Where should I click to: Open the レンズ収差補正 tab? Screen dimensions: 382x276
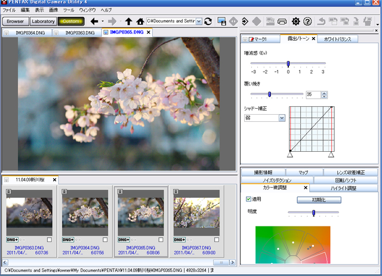click(x=350, y=173)
